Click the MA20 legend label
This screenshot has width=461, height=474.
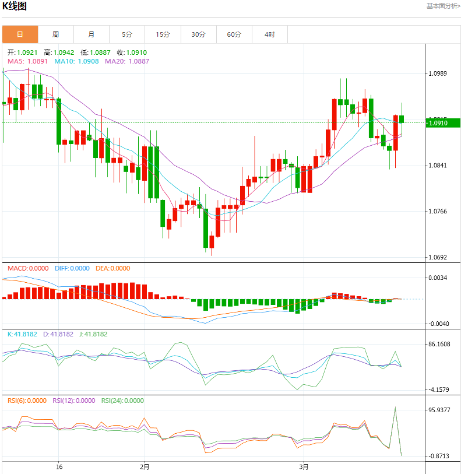126,61
